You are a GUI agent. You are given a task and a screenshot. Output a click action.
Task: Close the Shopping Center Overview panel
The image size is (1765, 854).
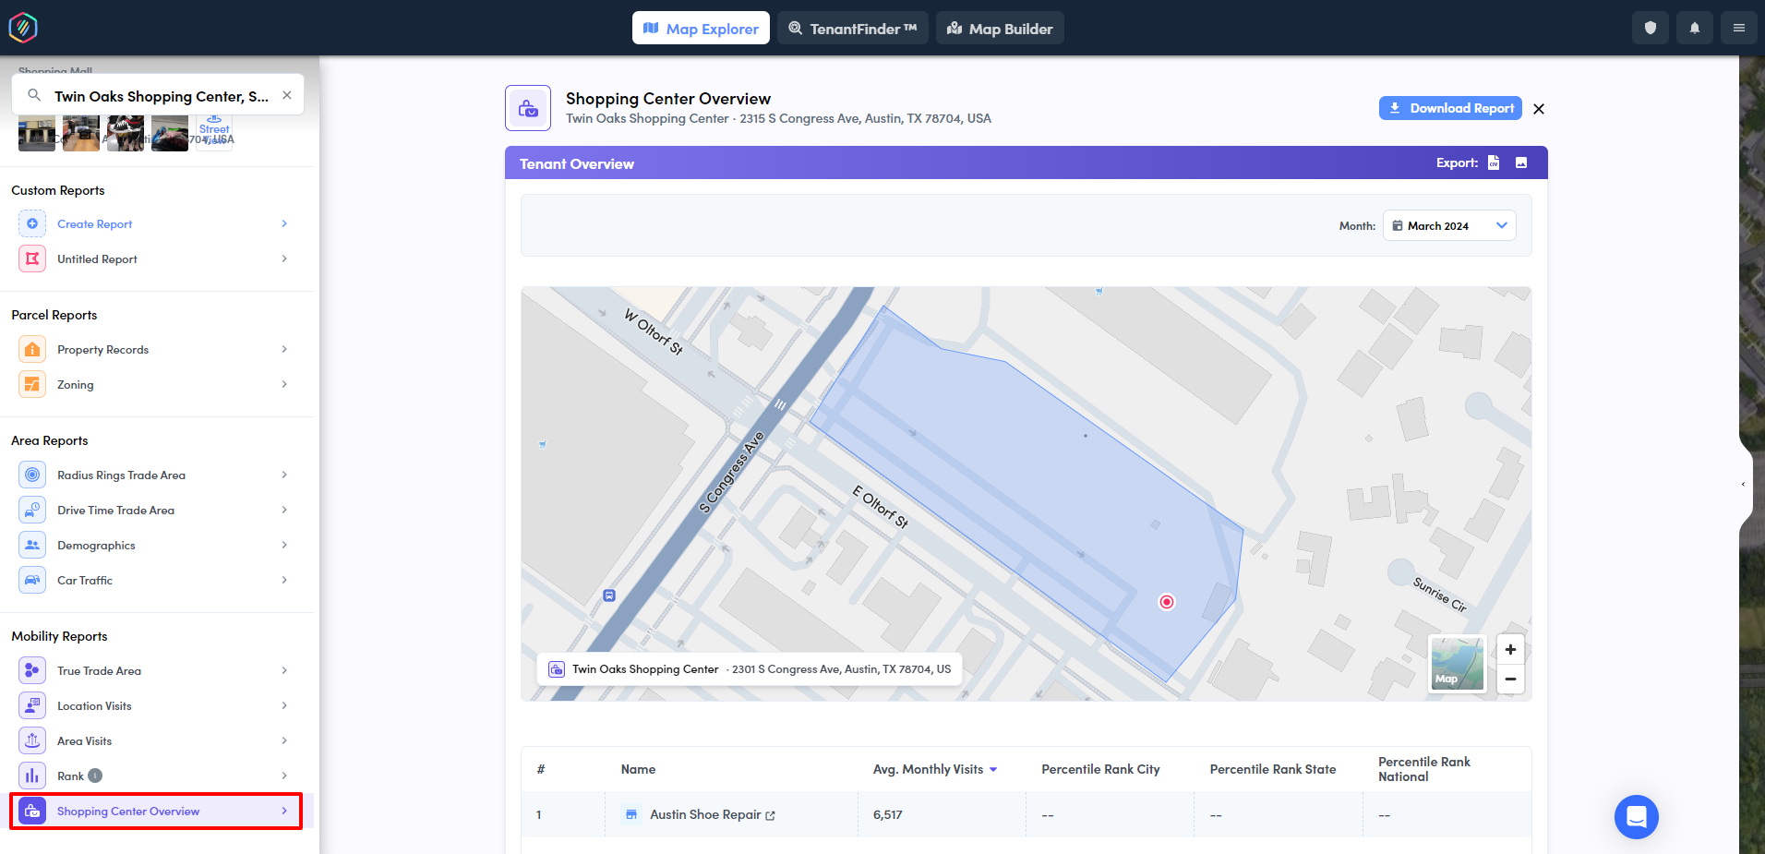click(x=1538, y=109)
